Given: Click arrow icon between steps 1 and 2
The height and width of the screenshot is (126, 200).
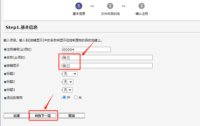Looking at the screenshot, I should click(92, 6).
